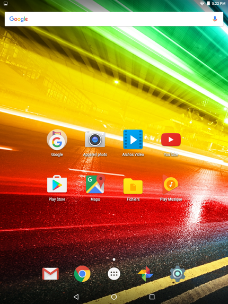Launch Chrome browser from the dock

[x=82, y=274]
